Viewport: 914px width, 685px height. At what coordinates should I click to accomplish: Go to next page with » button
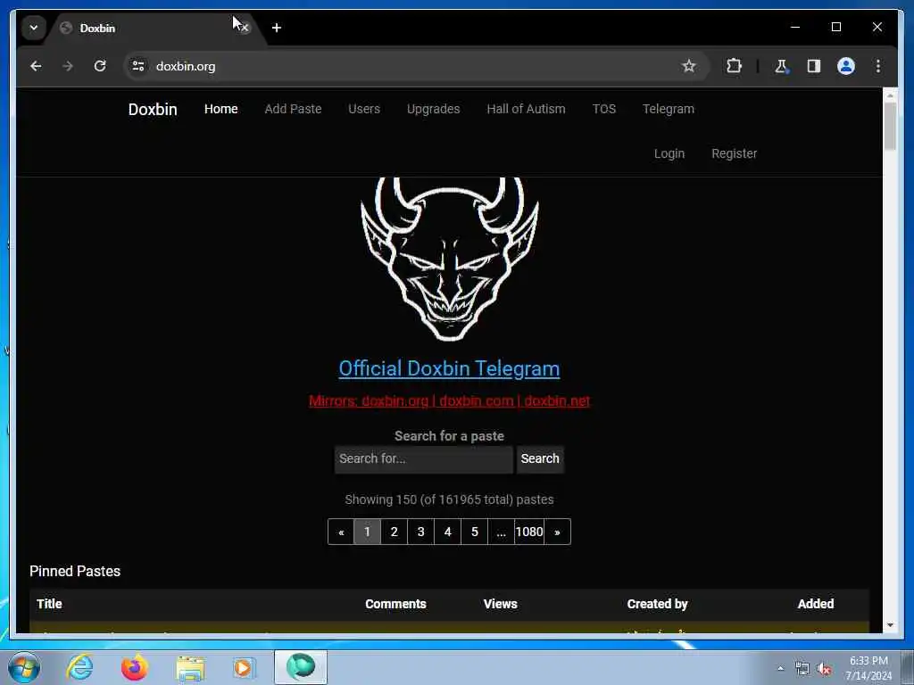click(x=557, y=532)
